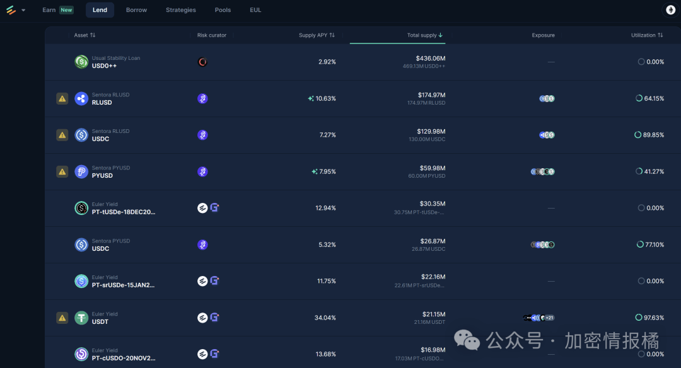The image size is (681, 368).
Task: Click the Exposure column header
Action: [543, 35]
